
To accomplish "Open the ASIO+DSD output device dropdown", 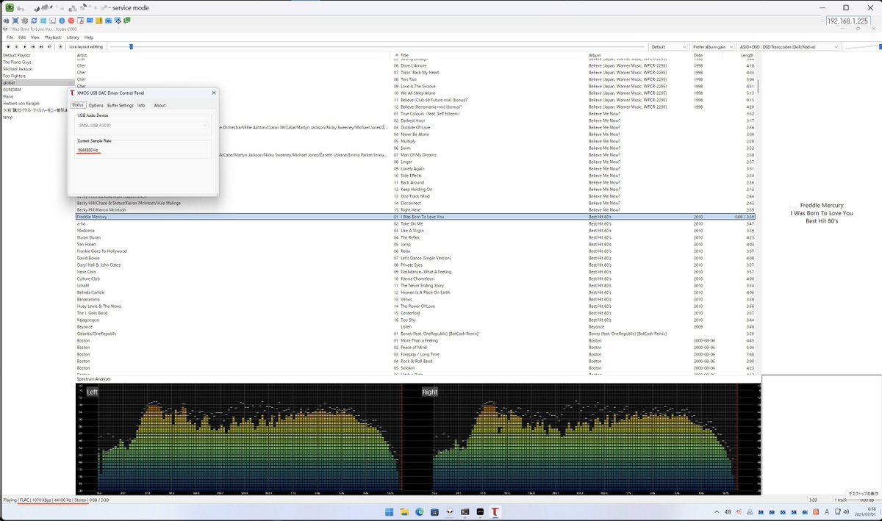I will tap(788, 46).
